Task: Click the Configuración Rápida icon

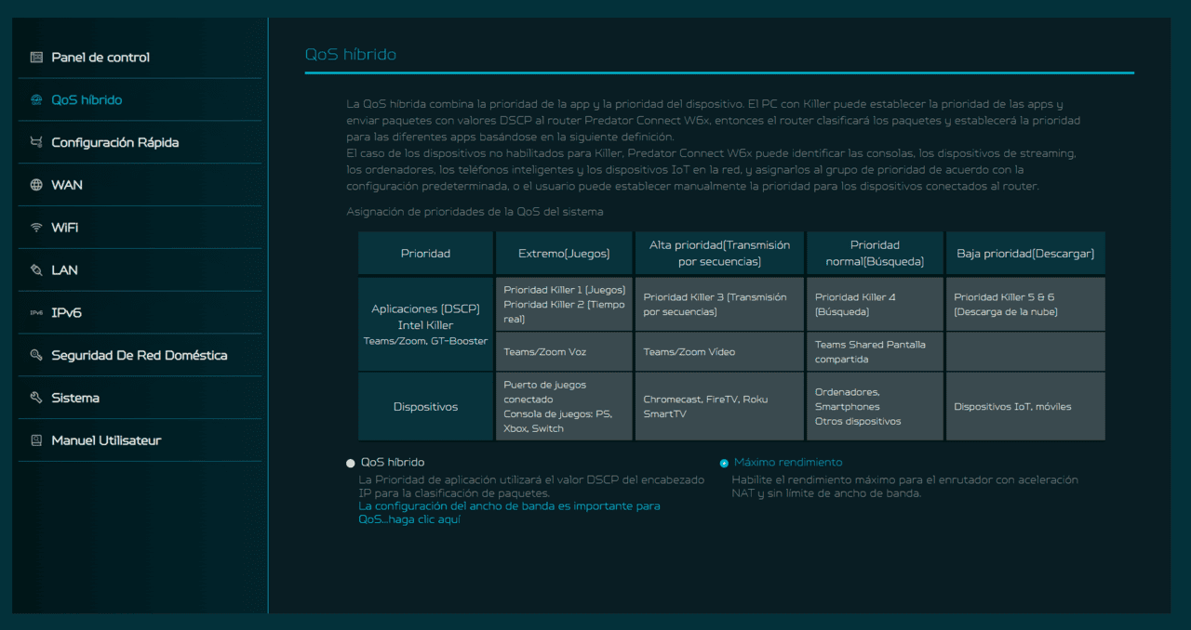Action: click(36, 143)
